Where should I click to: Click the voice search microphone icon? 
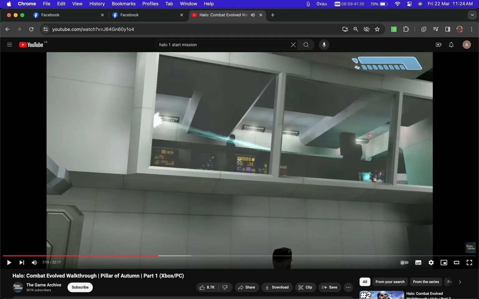pos(324,45)
